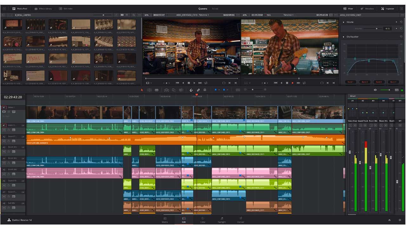406x228 pixels.
Task: Click the position lock padlock icon
Action: tap(205, 90)
